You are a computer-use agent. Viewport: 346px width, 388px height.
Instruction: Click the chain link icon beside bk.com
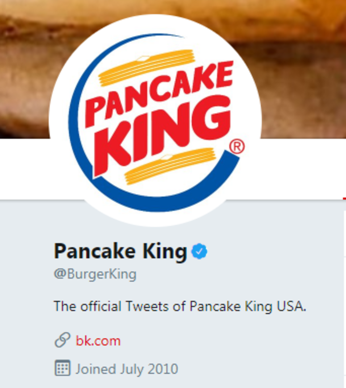coord(62,340)
